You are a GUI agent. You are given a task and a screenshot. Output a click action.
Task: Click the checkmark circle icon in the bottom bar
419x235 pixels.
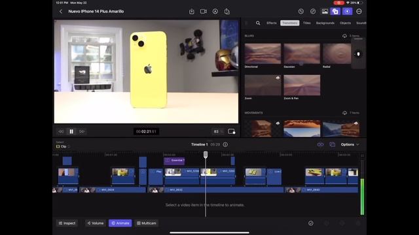311,223
